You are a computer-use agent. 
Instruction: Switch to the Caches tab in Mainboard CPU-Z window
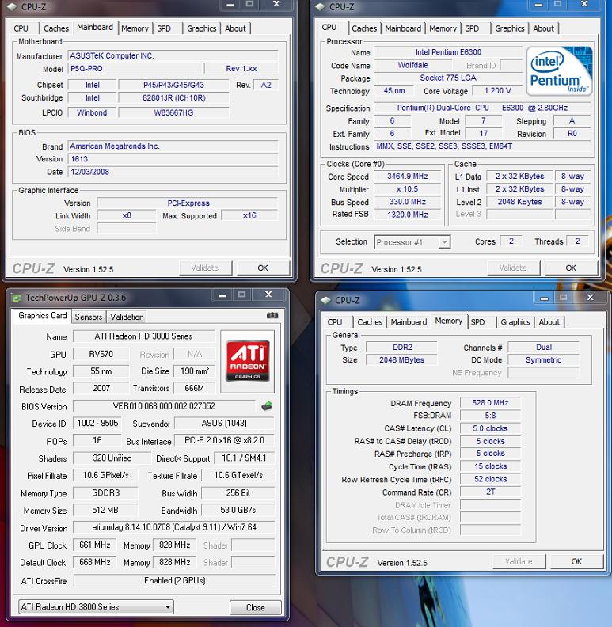click(x=56, y=28)
